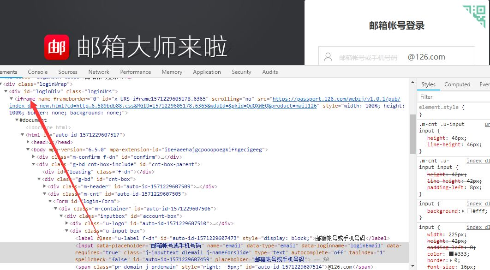Click the styles Filter input

coord(454,97)
